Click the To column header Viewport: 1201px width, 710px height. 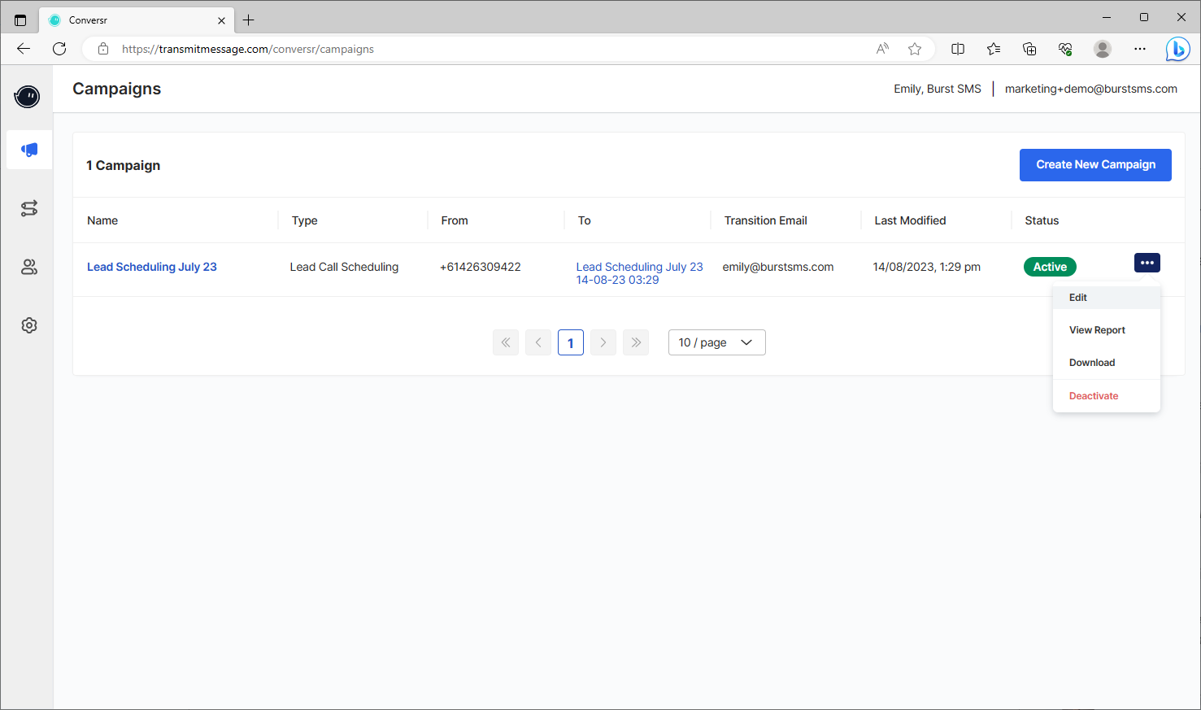coord(585,220)
